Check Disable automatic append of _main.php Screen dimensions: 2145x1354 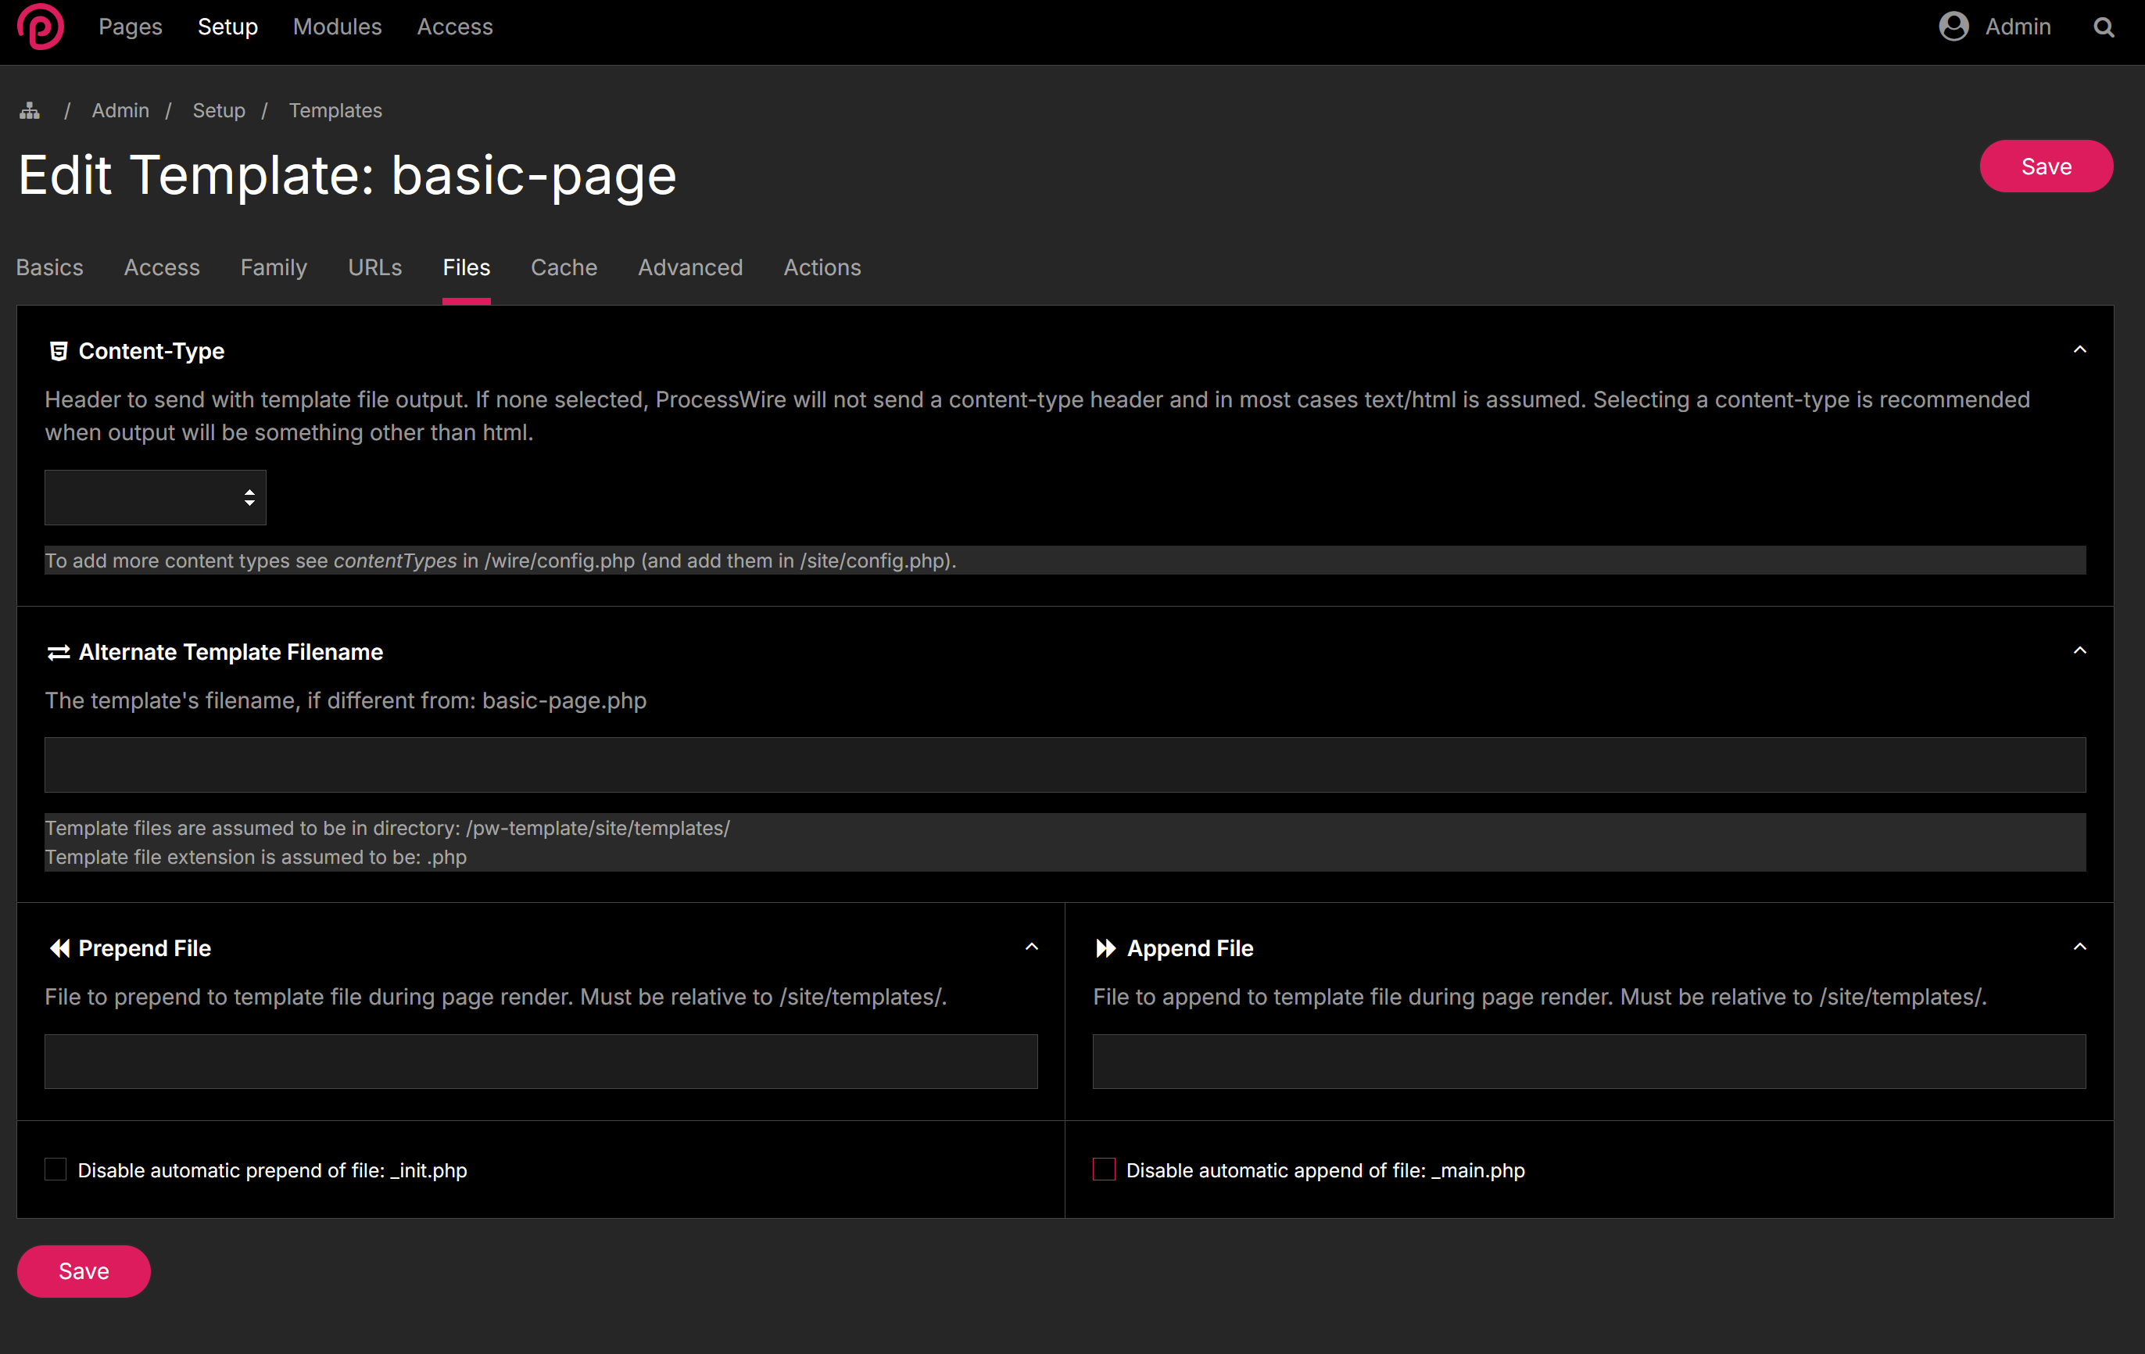1104,1170
